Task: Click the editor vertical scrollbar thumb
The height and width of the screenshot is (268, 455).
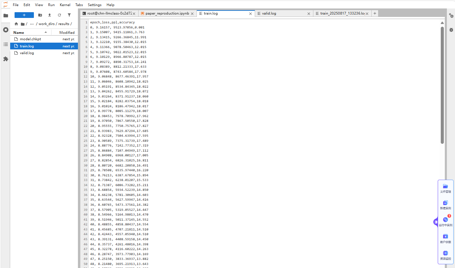Action: coord(442,85)
